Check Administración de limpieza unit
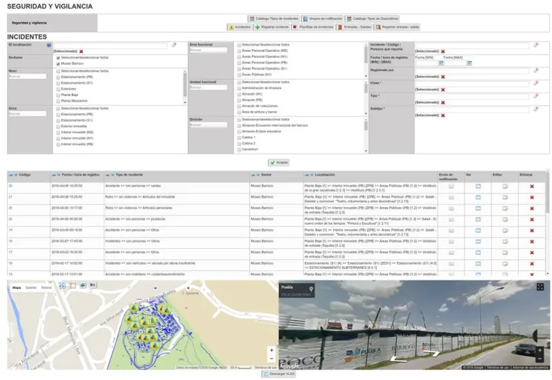The width and height of the screenshot is (552, 380). pyautogui.click(x=239, y=88)
